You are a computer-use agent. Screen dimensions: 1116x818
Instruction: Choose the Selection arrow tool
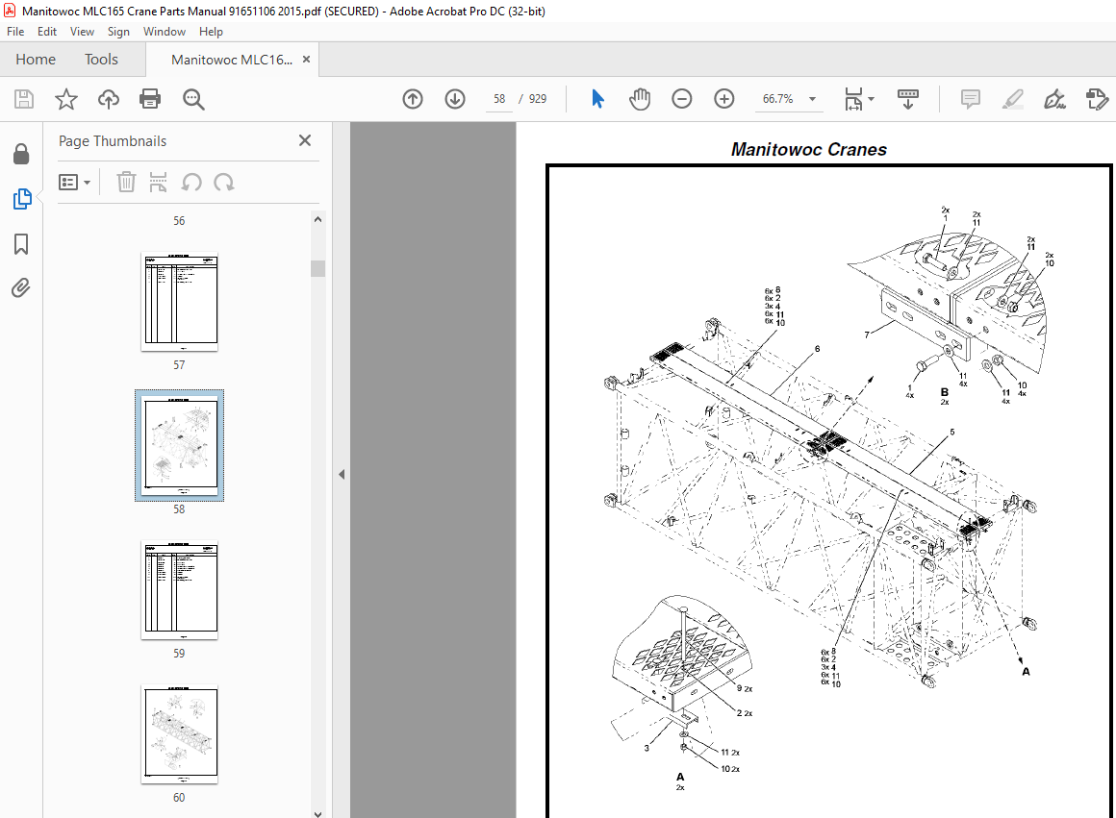(597, 99)
